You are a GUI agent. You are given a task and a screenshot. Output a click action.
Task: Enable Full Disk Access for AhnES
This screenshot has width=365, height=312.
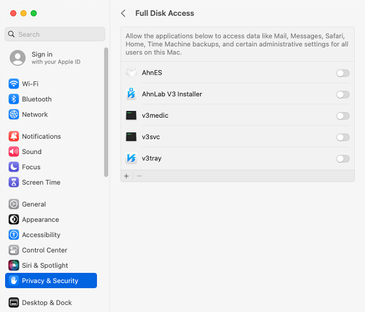(343, 73)
